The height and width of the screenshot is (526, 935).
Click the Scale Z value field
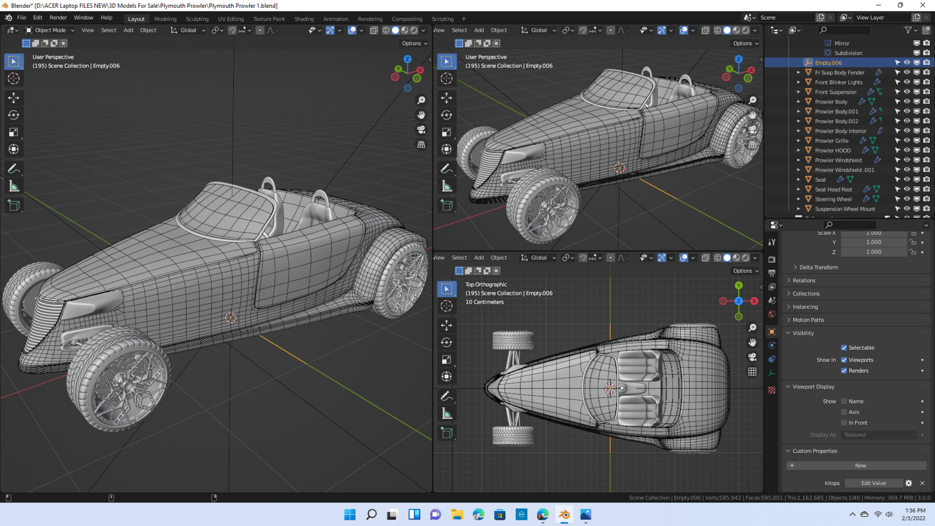pyautogui.click(x=874, y=252)
